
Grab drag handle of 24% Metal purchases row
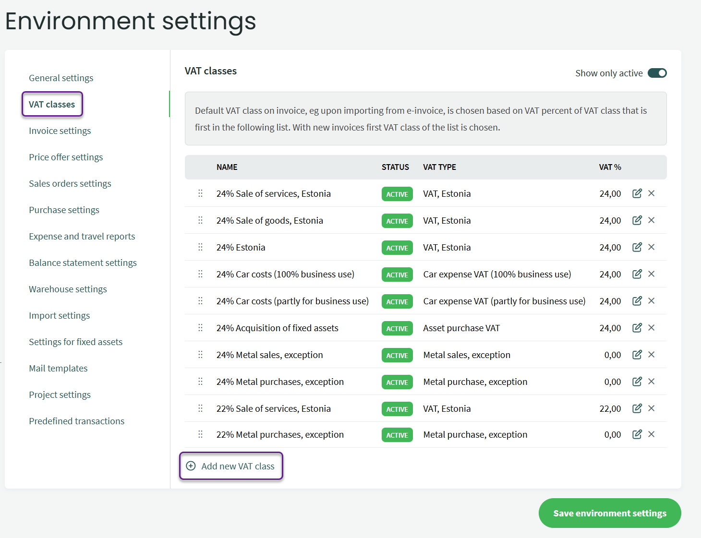coord(200,382)
